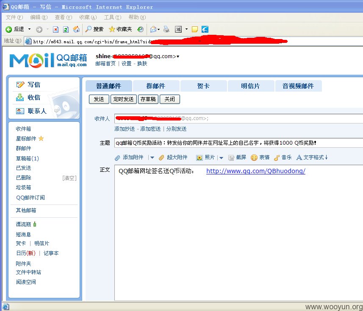
Task: Click the yellow note toolbar icon
Action: pos(195,29)
